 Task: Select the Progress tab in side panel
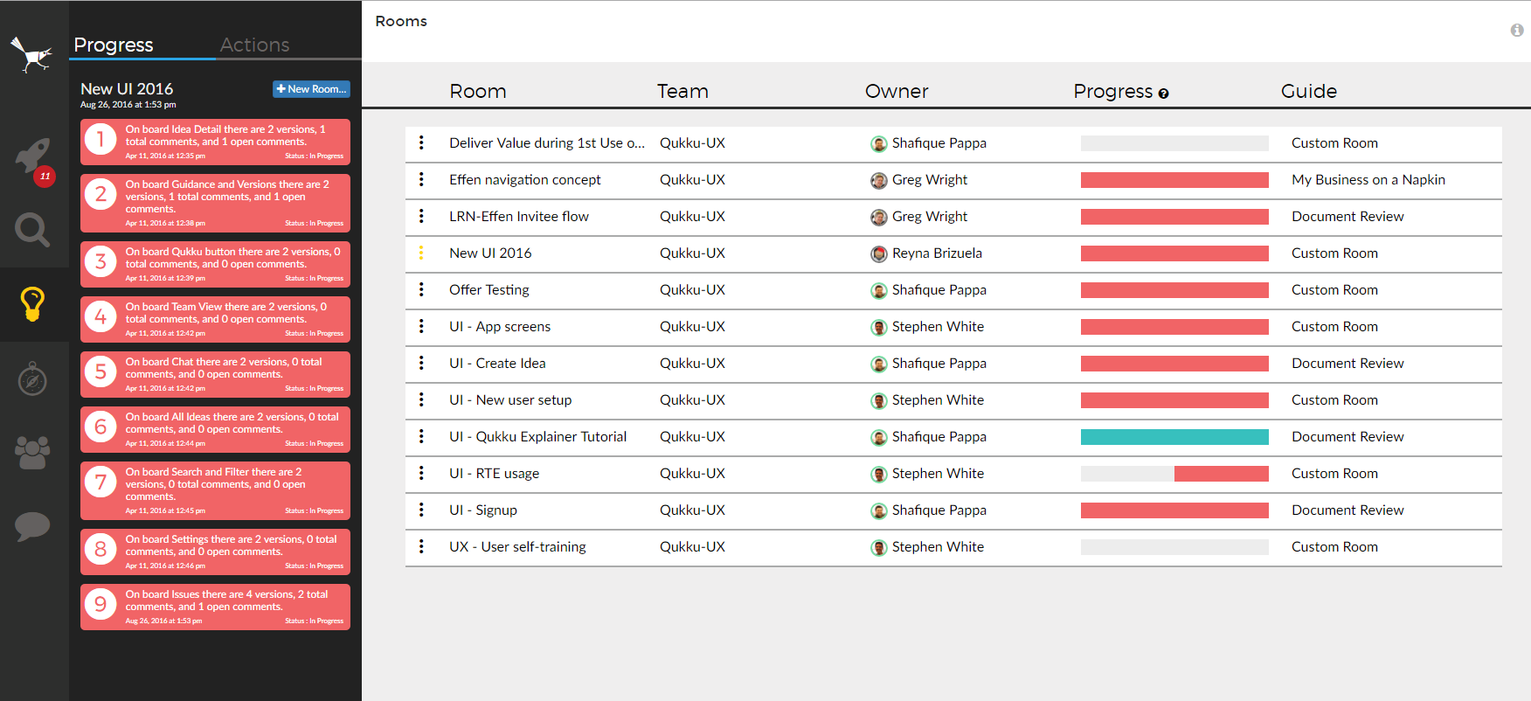pyautogui.click(x=114, y=45)
